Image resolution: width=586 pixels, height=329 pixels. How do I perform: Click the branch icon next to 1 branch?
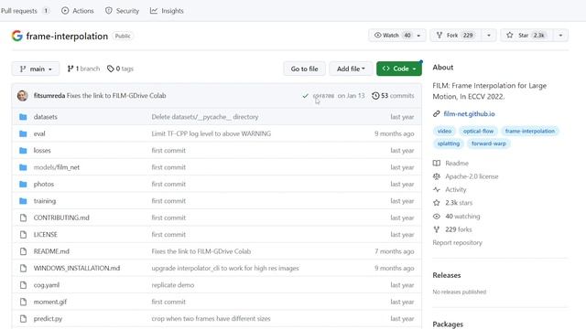pyautogui.click(x=71, y=69)
